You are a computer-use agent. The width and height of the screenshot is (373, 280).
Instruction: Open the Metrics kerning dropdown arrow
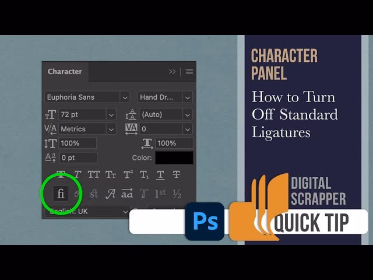coord(111,129)
